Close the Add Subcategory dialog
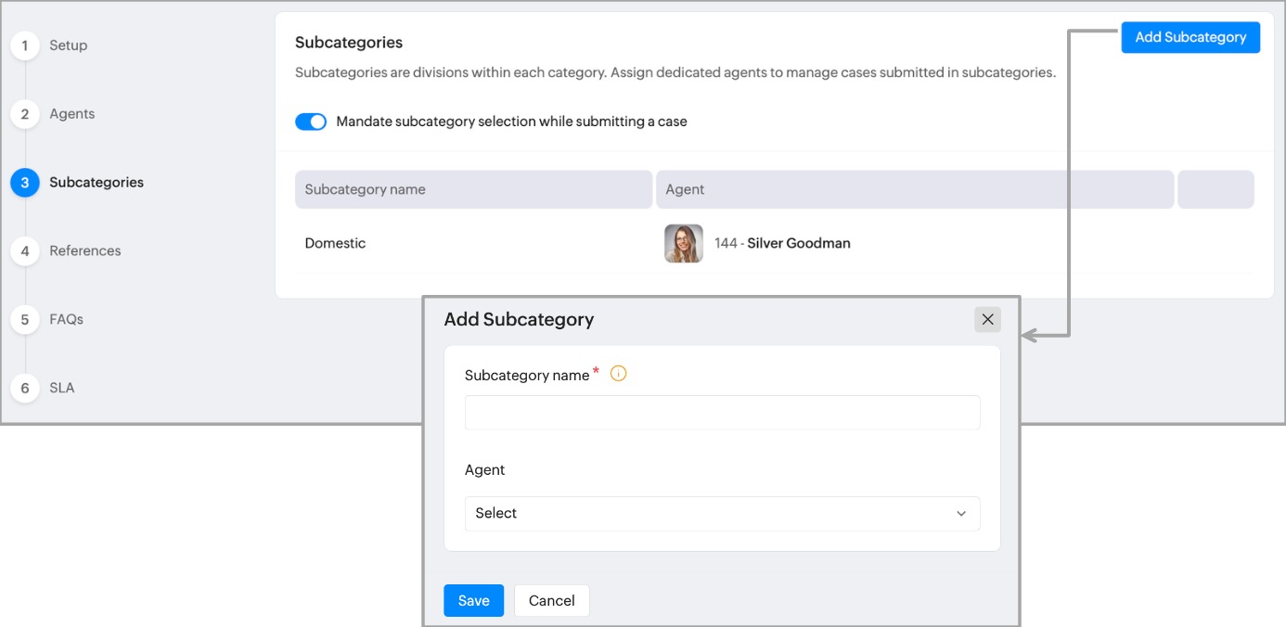1286x627 pixels. (x=987, y=319)
